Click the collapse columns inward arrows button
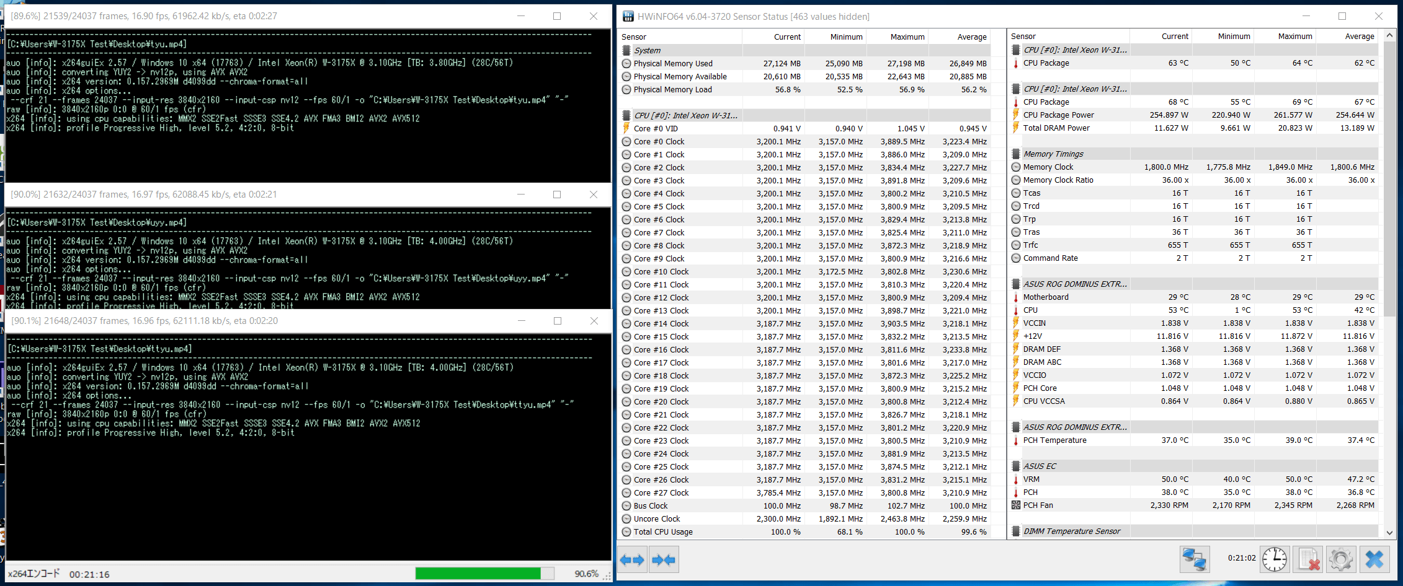 pos(664,560)
